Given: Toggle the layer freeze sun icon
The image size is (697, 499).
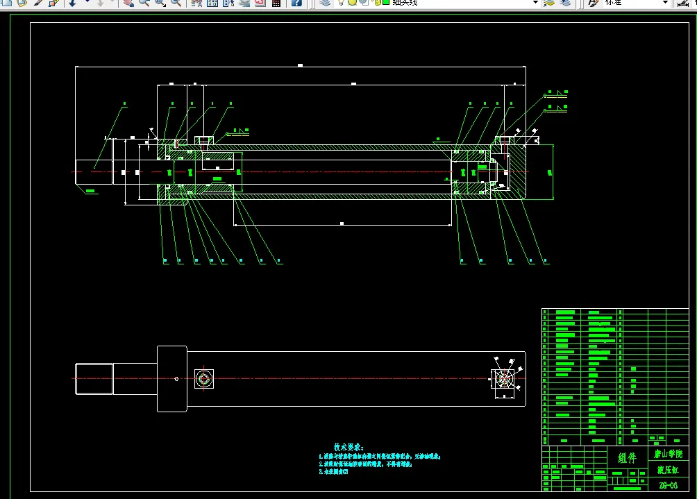Looking at the screenshot, I should pyautogui.click(x=352, y=2).
